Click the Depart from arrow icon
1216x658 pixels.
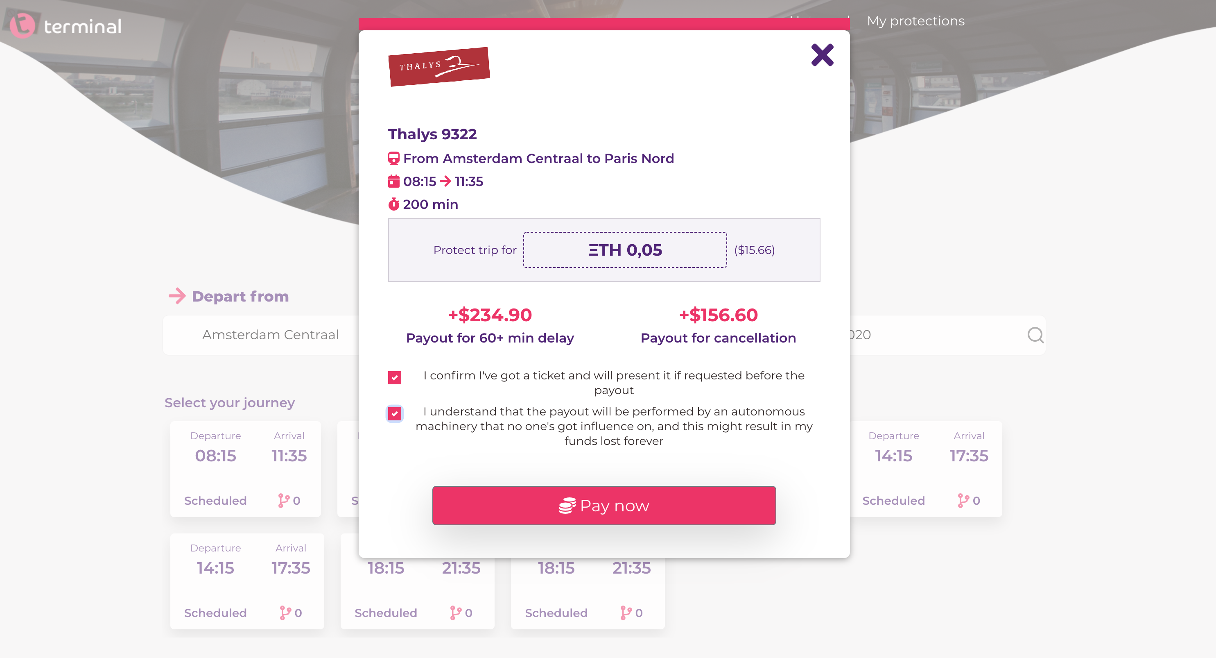177,296
